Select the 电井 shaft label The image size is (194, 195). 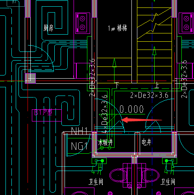146,142
